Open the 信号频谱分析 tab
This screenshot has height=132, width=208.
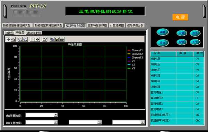pyautogui.click(x=135, y=26)
